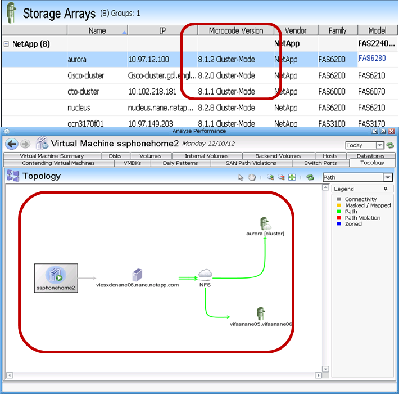This screenshot has height=394, width=399.
Task: Pin the Legend panel
Action: point(386,189)
